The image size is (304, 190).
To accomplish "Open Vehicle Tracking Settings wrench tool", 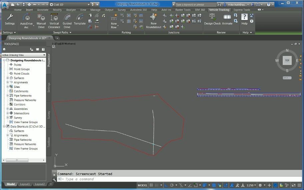I will tap(10, 20).
